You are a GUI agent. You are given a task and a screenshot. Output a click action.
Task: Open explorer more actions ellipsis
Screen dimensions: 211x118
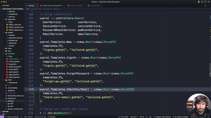[x=22, y=6]
